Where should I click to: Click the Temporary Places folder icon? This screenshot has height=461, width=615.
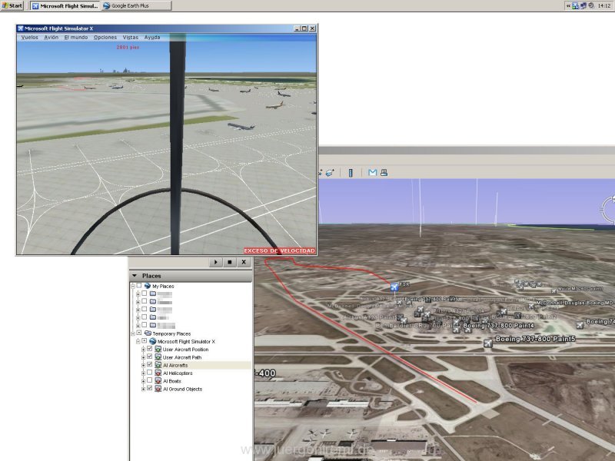pyautogui.click(x=148, y=333)
